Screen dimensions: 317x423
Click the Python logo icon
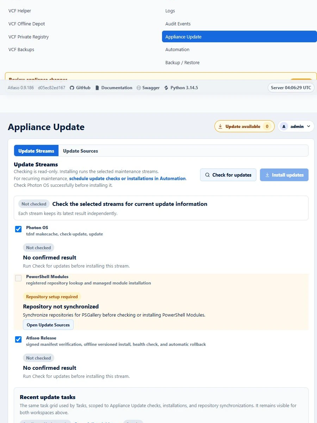click(167, 88)
